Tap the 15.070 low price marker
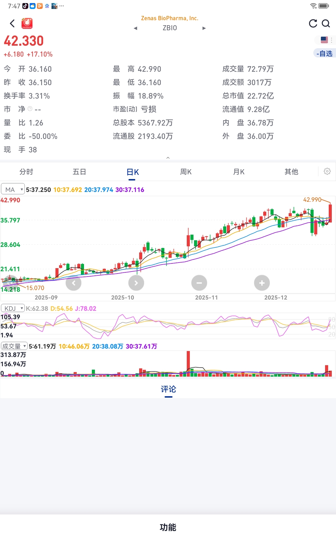 (x=35, y=288)
